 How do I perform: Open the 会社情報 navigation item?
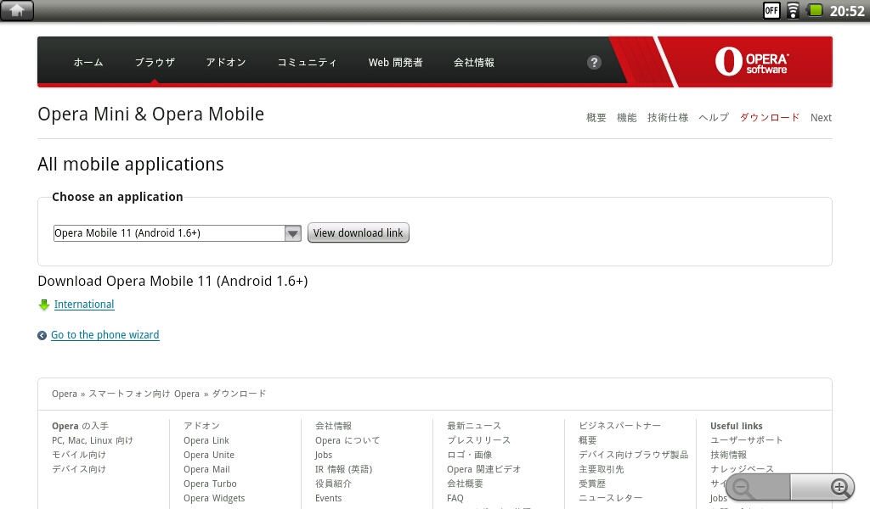[474, 63]
